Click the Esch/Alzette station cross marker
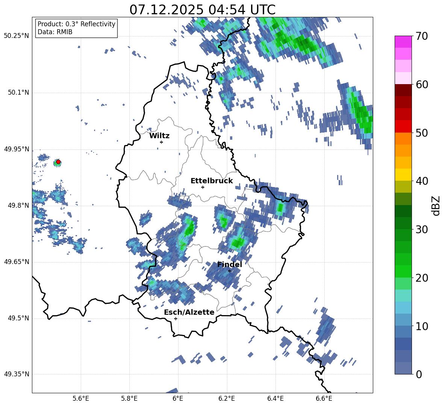 click(176, 318)
